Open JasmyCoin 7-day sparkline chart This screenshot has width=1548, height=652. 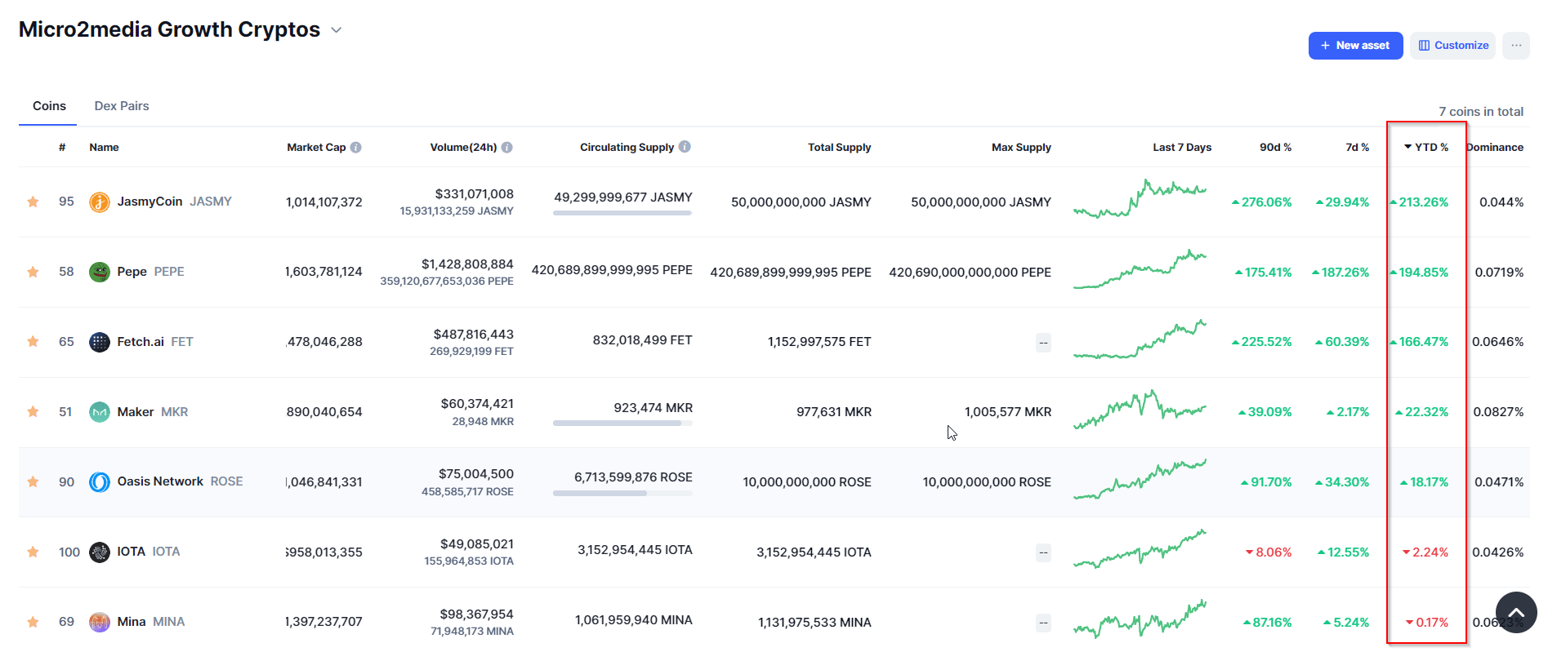pyautogui.click(x=1140, y=199)
